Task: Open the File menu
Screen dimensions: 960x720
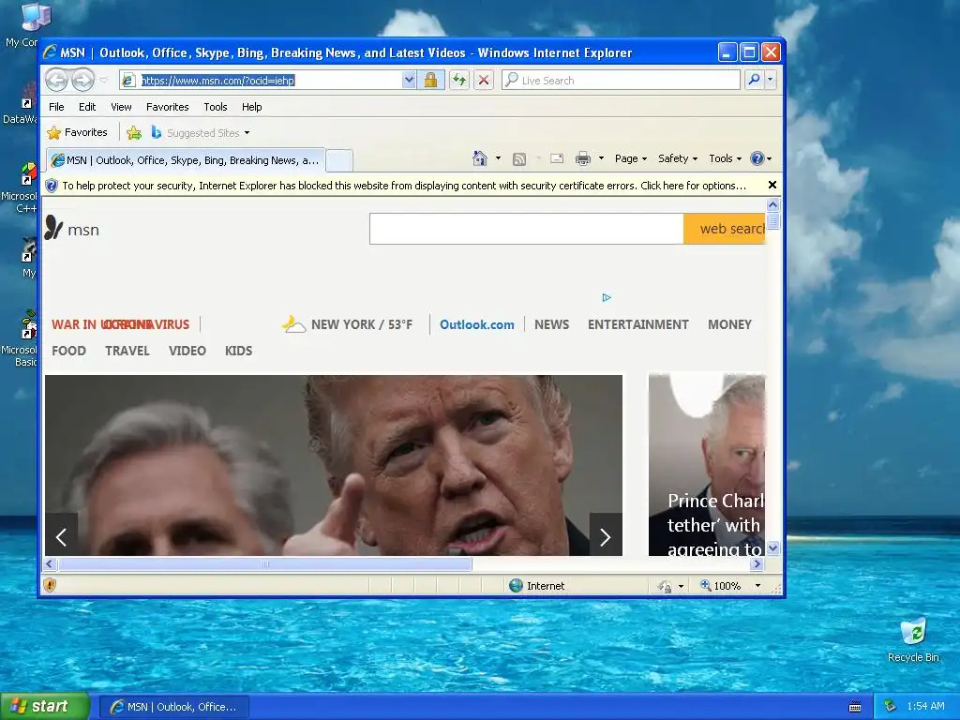Action: (x=56, y=107)
